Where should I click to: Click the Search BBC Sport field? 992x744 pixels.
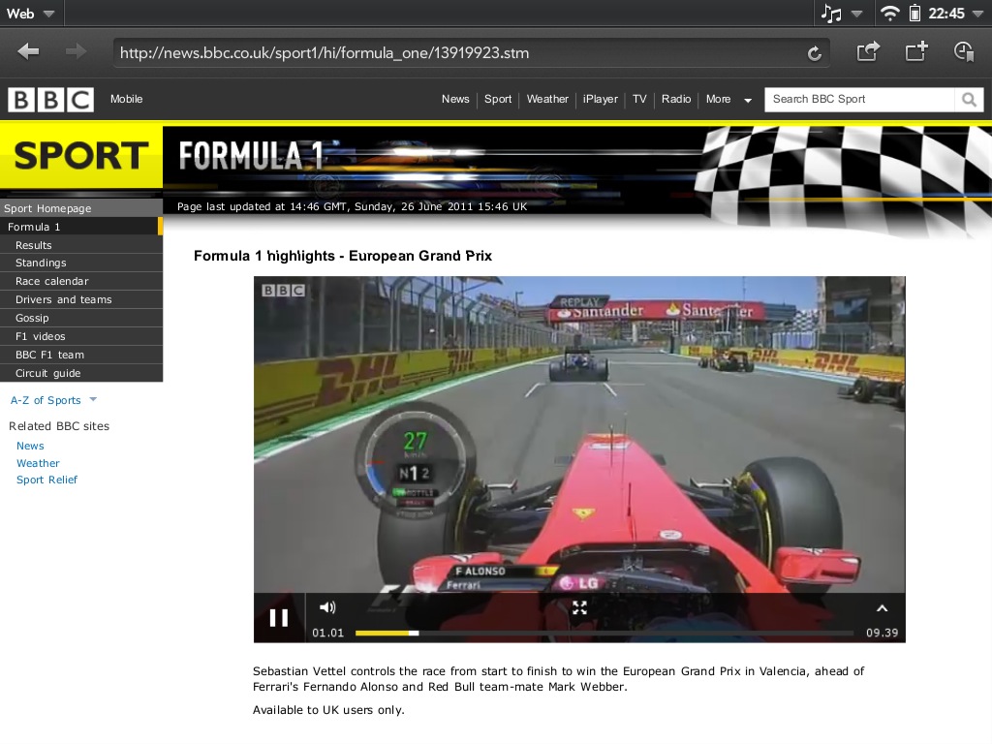pos(859,100)
